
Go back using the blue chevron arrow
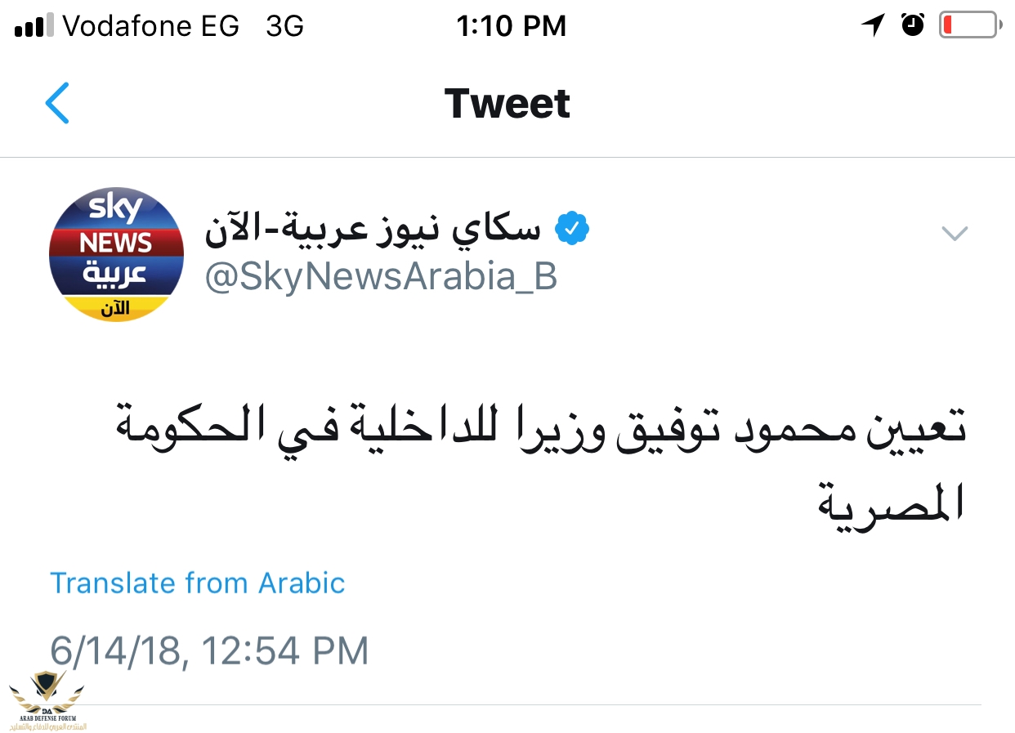point(57,103)
